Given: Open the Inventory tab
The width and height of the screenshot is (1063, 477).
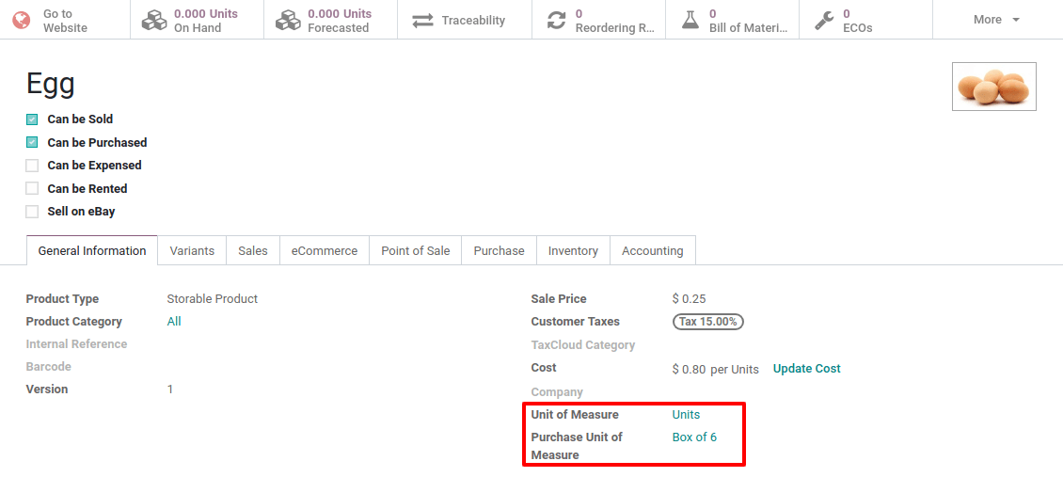Looking at the screenshot, I should pos(573,251).
